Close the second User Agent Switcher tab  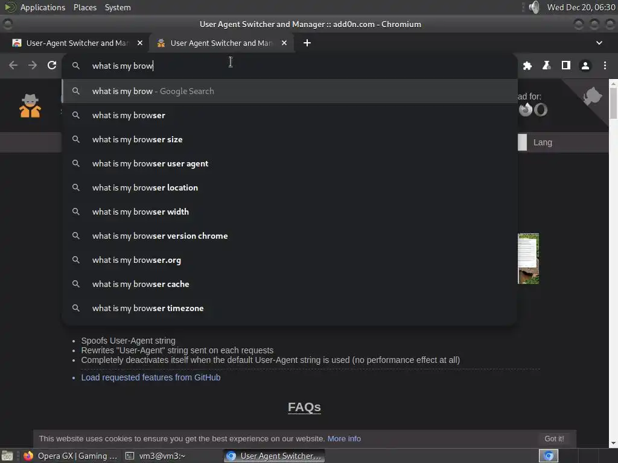point(284,43)
